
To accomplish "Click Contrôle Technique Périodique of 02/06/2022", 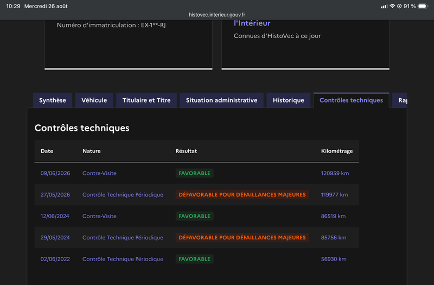I will click(x=123, y=259).
